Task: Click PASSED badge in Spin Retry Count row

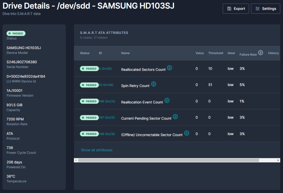Action: point(89,85)
